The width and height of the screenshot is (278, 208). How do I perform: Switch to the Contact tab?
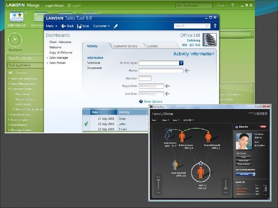(x=153, y=46)
